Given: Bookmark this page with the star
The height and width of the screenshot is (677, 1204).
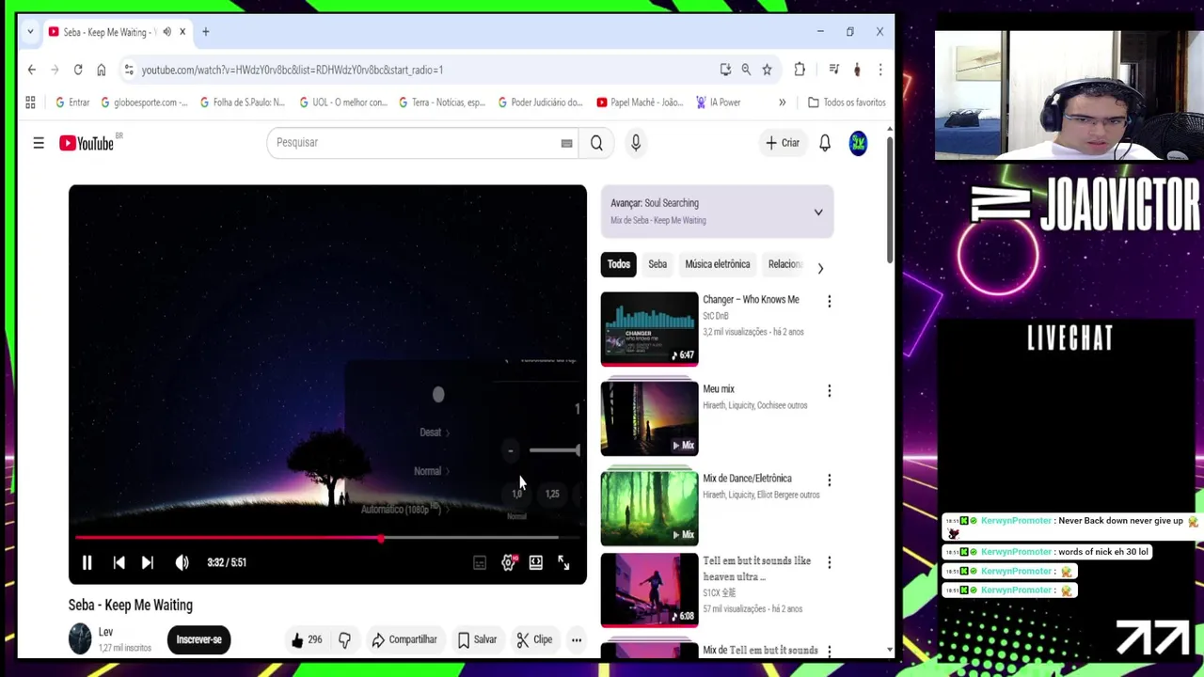Looking at the screenshot, I should point(767,70).
